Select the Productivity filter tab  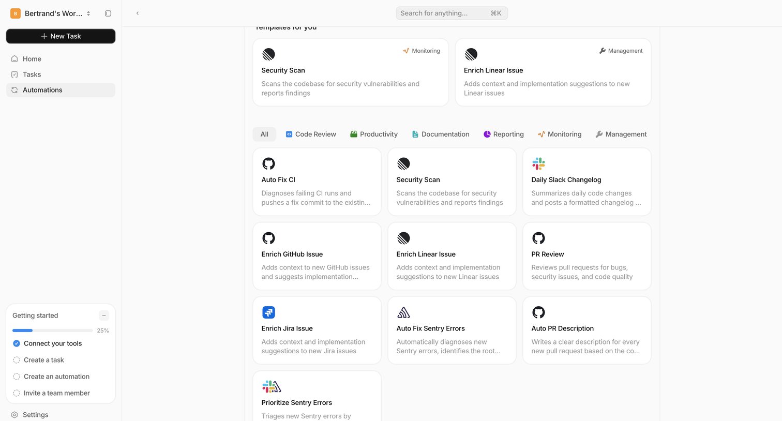[x=374, y=134]
